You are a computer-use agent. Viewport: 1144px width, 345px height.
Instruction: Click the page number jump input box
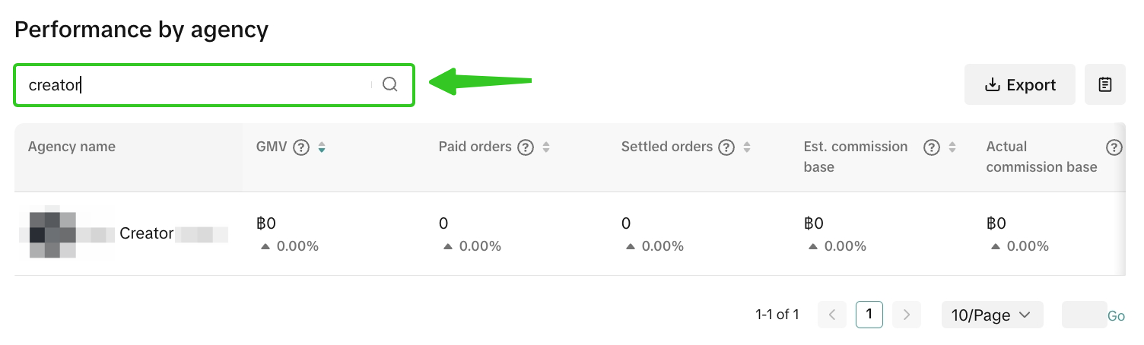tap(1083, 315)
